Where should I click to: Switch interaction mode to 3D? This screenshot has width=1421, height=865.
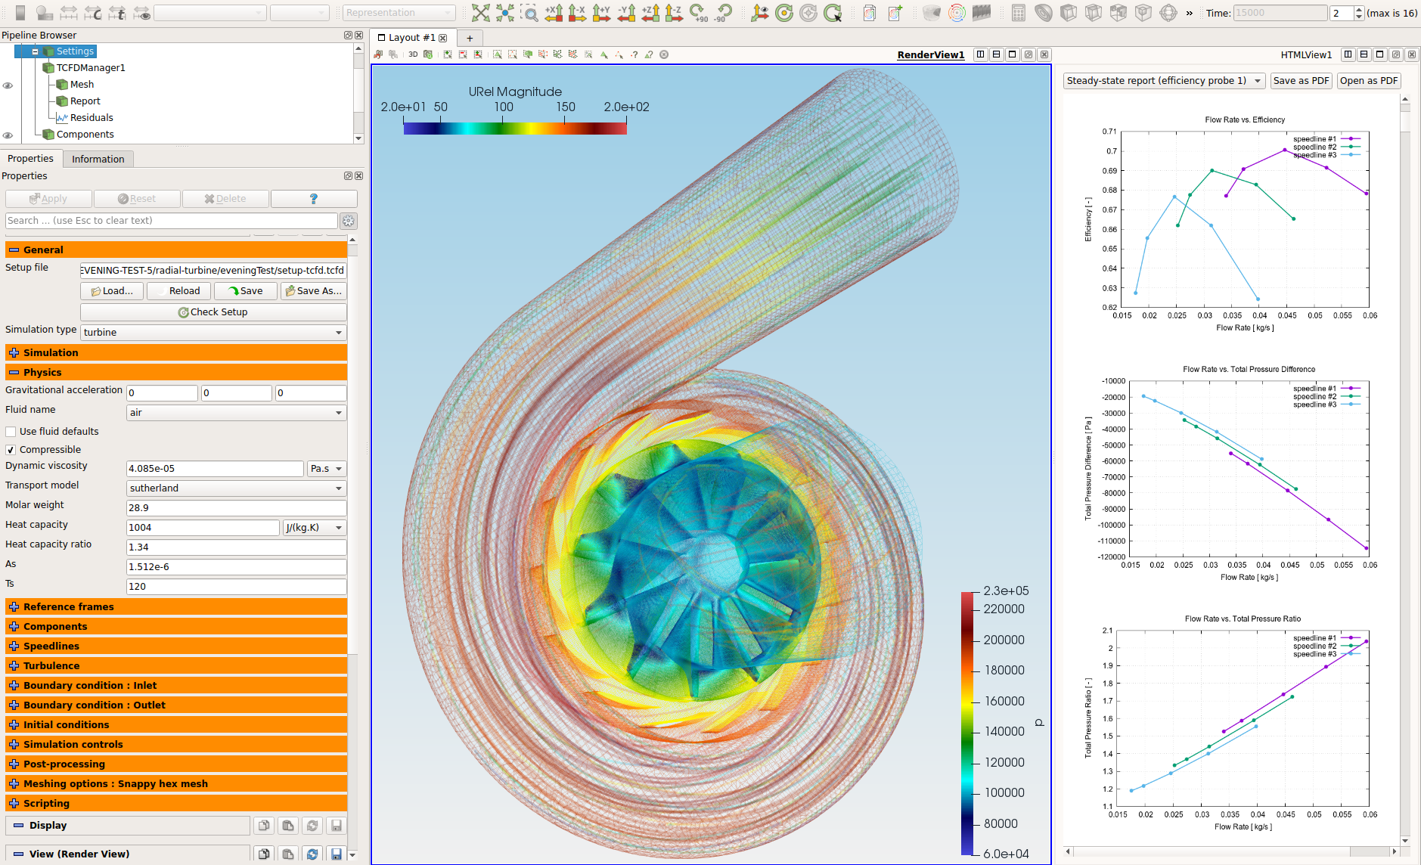pos(413,54)
